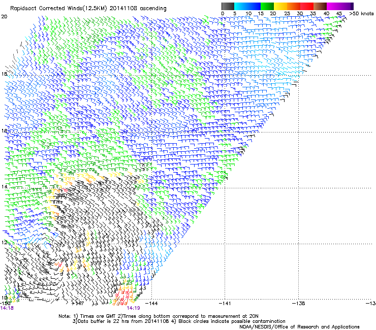The image size is (376, 330).
Task: Click the '>50 knots' legend label
Action: [361, 14]
